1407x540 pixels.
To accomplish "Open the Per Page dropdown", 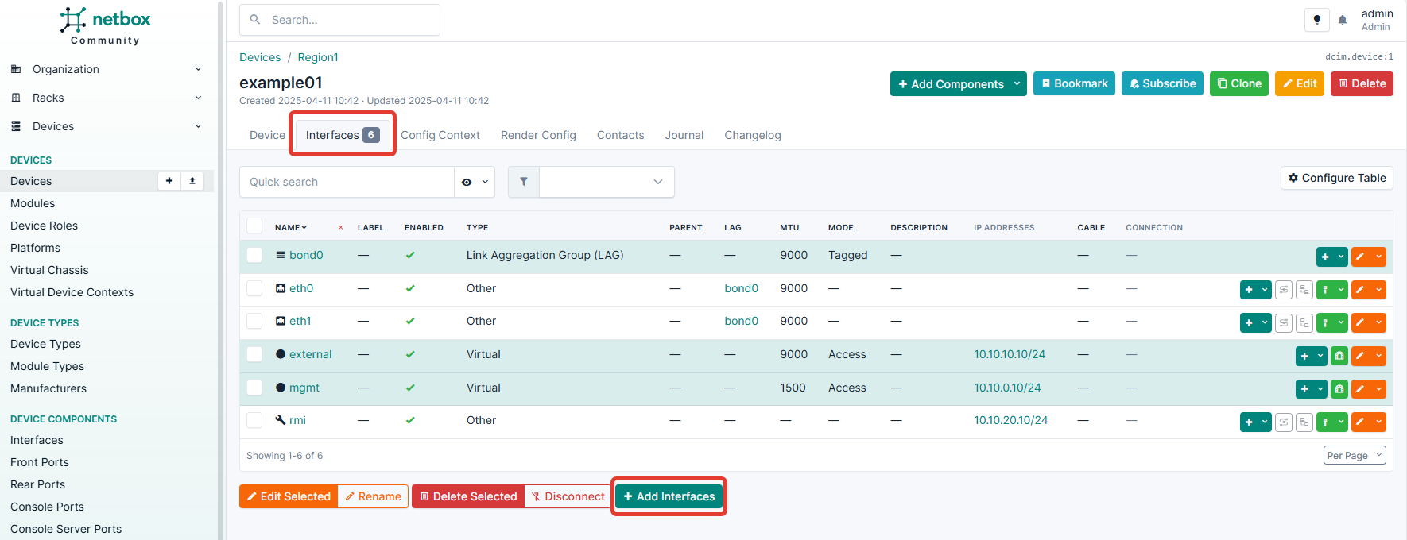I will [1355, 455].
